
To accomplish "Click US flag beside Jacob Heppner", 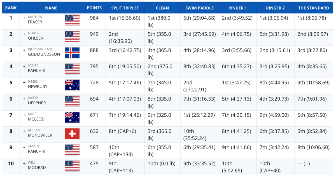I will click(x=72, y=101).
